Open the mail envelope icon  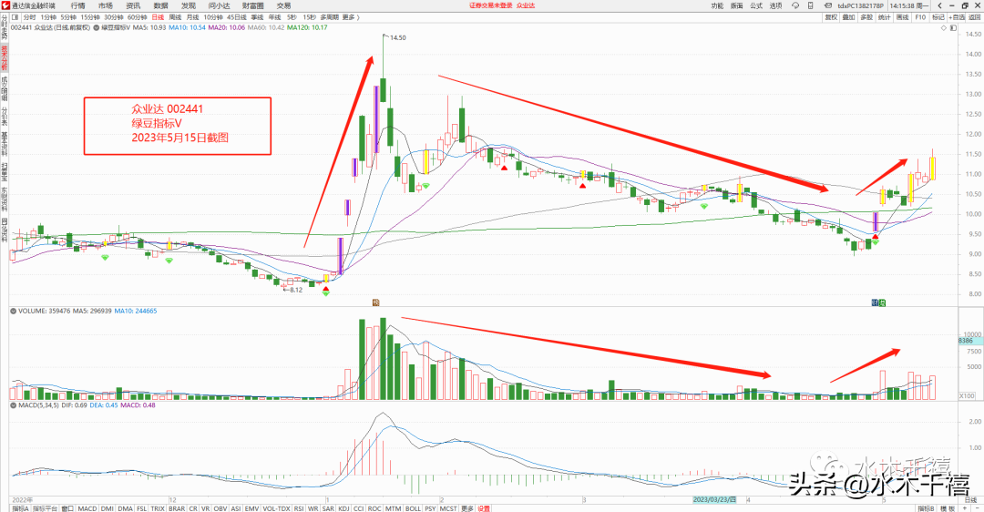click(x=827, y=5)
